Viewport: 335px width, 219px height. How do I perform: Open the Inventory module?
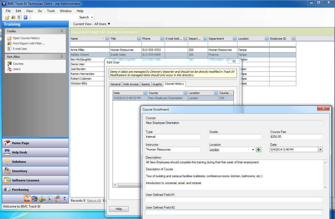pyautogui.click(x=20, y=171)
